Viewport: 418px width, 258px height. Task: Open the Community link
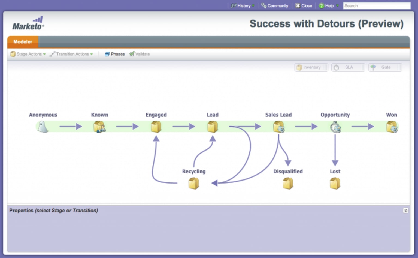click(x=275, y=6)
